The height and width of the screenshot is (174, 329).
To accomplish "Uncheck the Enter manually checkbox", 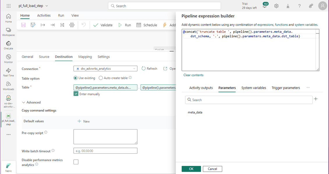I will tap(76, 94).
